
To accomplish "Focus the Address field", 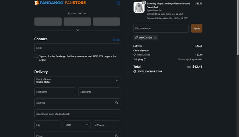I will click(x=77, y=103).
